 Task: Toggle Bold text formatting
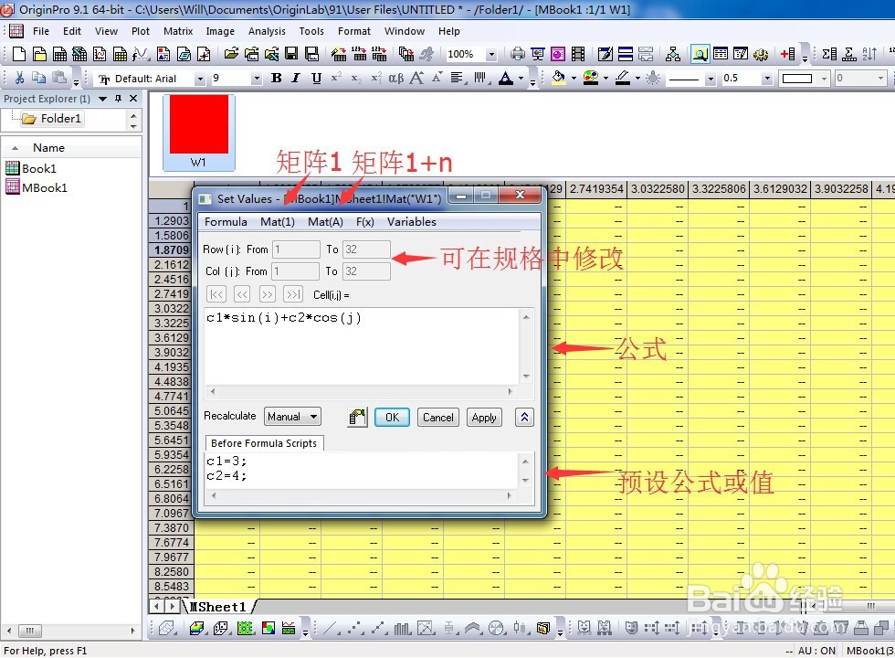pos(276,78)
